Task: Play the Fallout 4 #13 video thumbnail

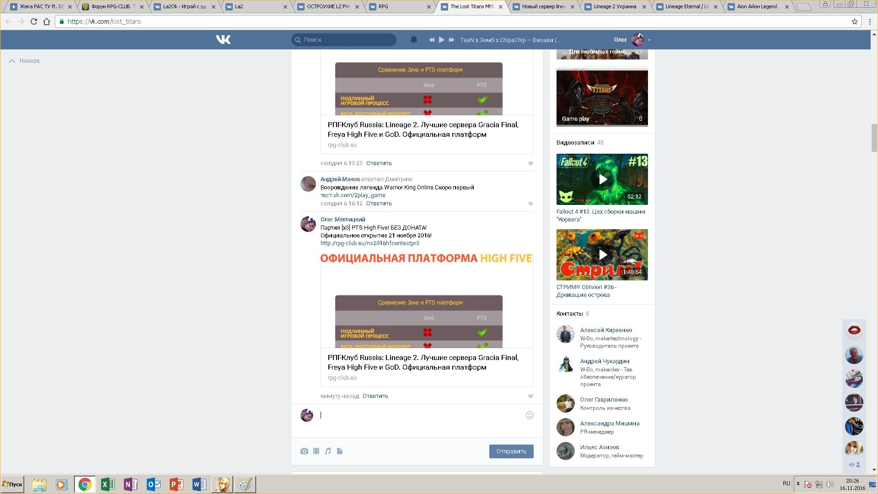Action: coord(602,179)
